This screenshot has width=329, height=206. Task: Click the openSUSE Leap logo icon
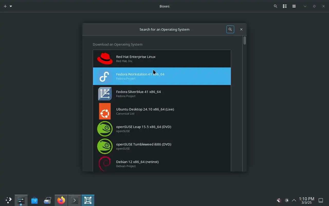pos(105,129)
